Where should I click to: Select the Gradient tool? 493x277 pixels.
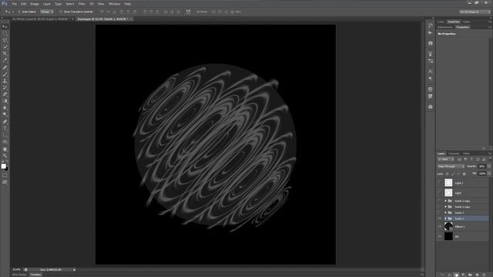point(5,101)
